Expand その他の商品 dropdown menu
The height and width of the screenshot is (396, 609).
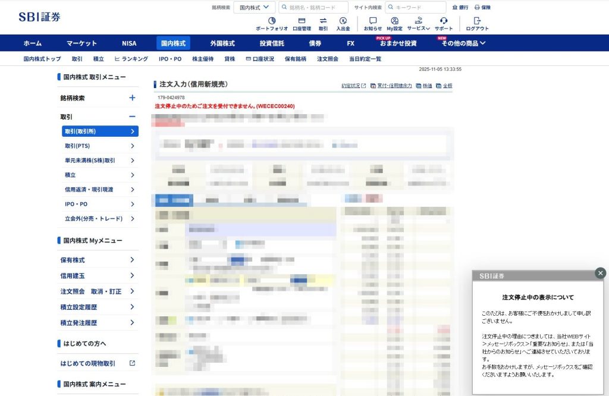coord(463,43)
